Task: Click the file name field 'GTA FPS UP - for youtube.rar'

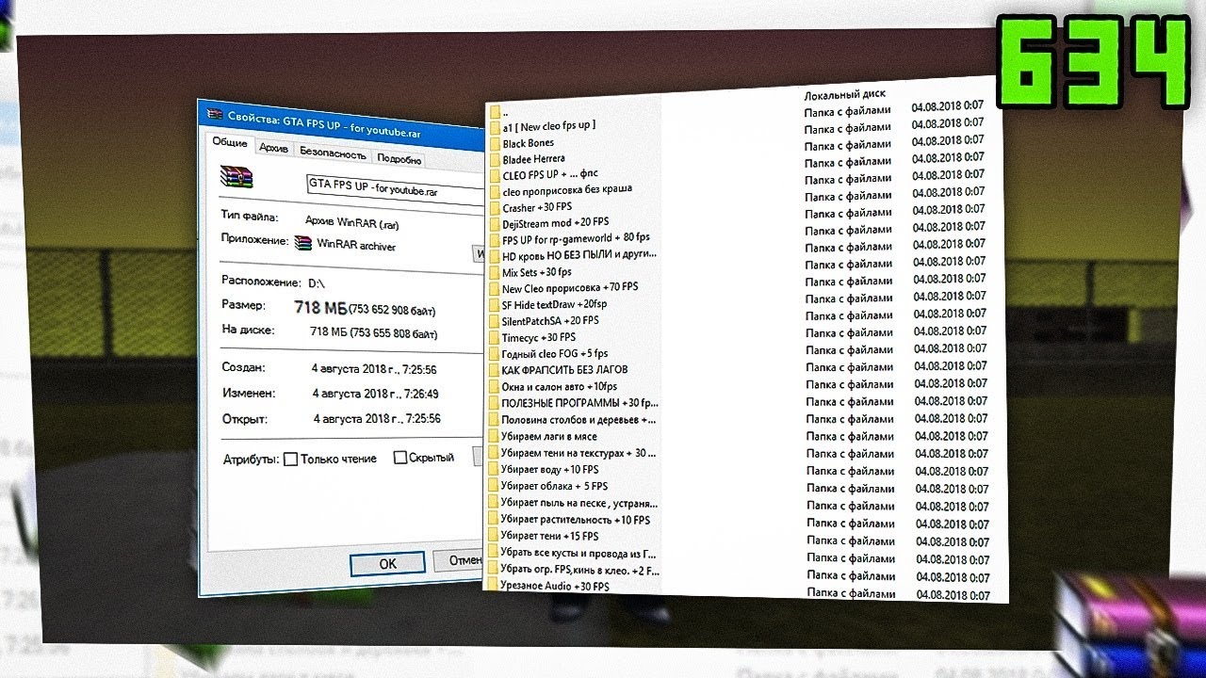Action: (396, 188)
